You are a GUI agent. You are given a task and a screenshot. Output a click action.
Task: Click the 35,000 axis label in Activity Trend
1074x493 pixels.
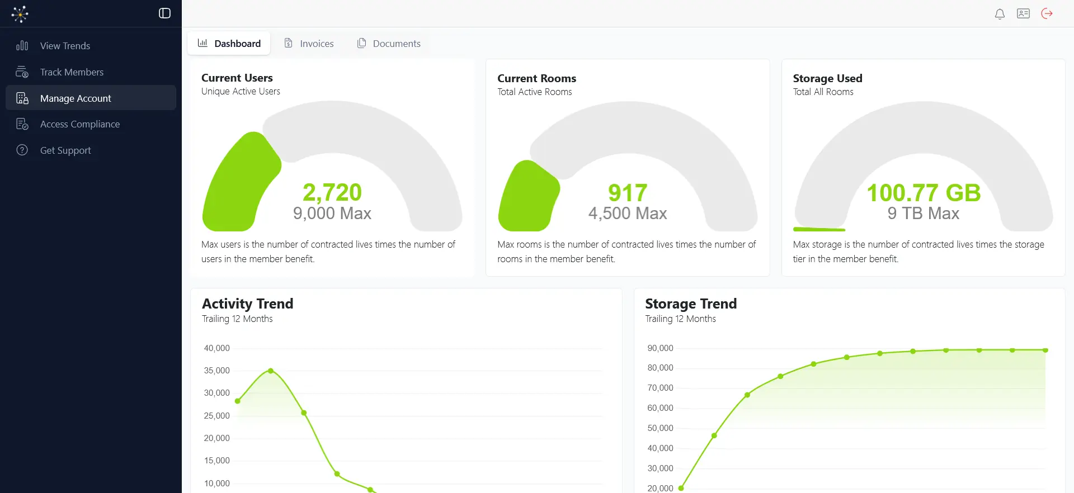click(x=217, y=371)
